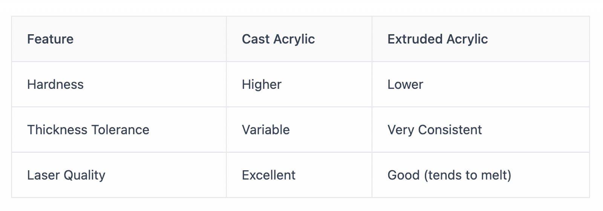Click the word Consistent in the table

[450, 130]
